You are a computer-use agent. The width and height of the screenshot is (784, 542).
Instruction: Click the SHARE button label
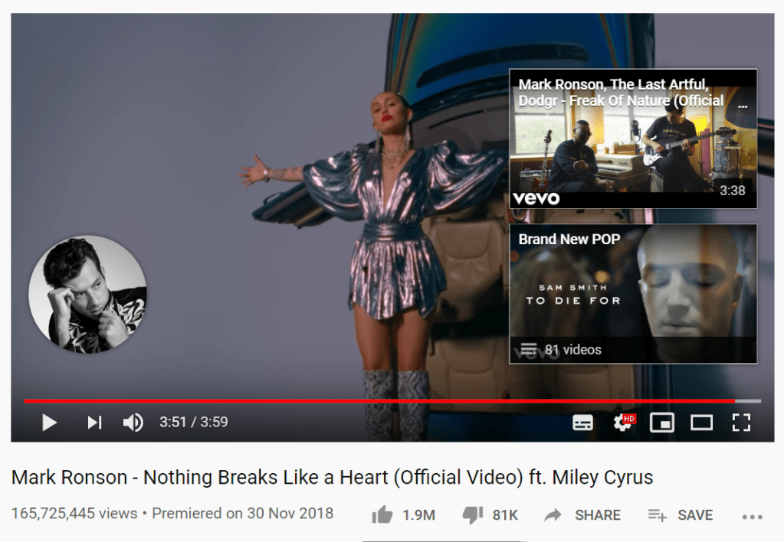click(x=598, y=515)
